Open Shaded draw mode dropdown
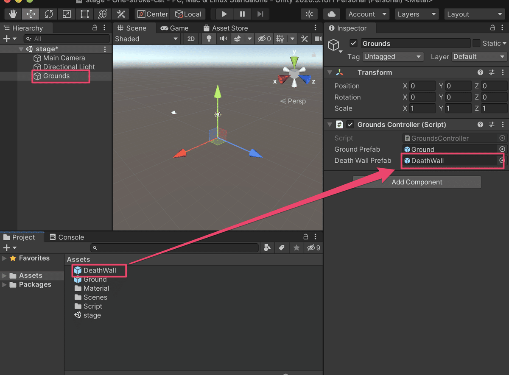Viewport: 509px width, 375px height. coord(147,39)
